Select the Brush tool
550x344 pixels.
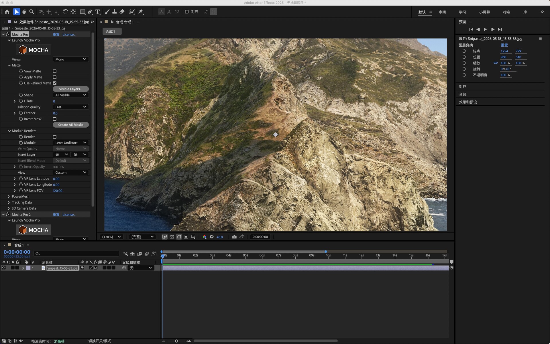coord(107,12)
